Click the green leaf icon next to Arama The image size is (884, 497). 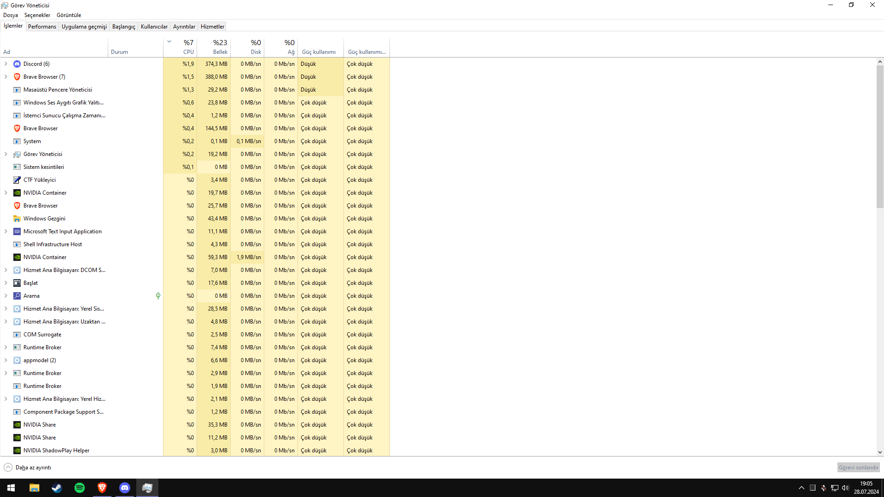(158, 296)
